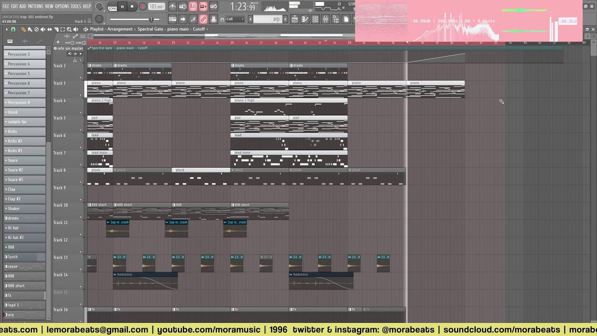Viewport: 597px width, 336px height.
Task: Open the TOOLS menu
Action: click(x=76, y=7)
